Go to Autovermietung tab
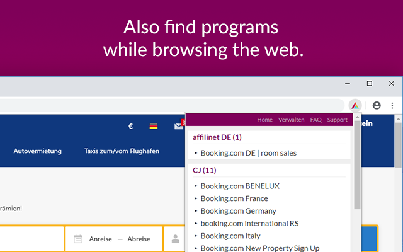403x252 pixels. [38, 151]
